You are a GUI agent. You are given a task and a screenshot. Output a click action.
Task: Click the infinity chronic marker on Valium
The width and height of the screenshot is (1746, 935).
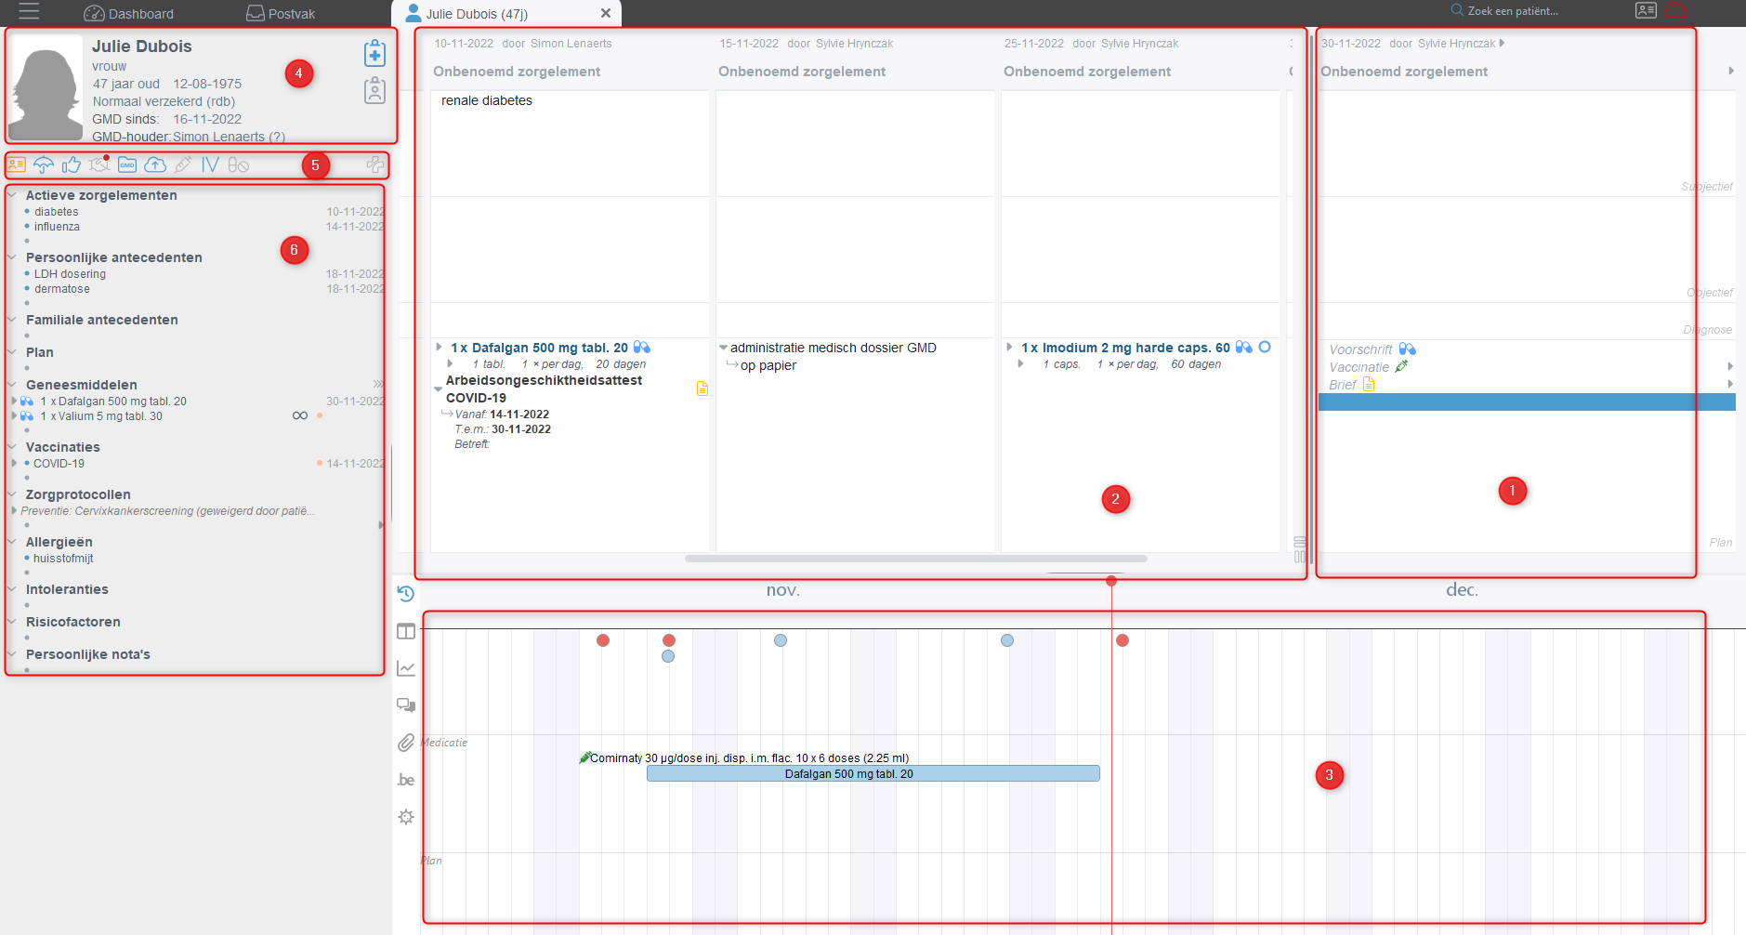[300, 415]
